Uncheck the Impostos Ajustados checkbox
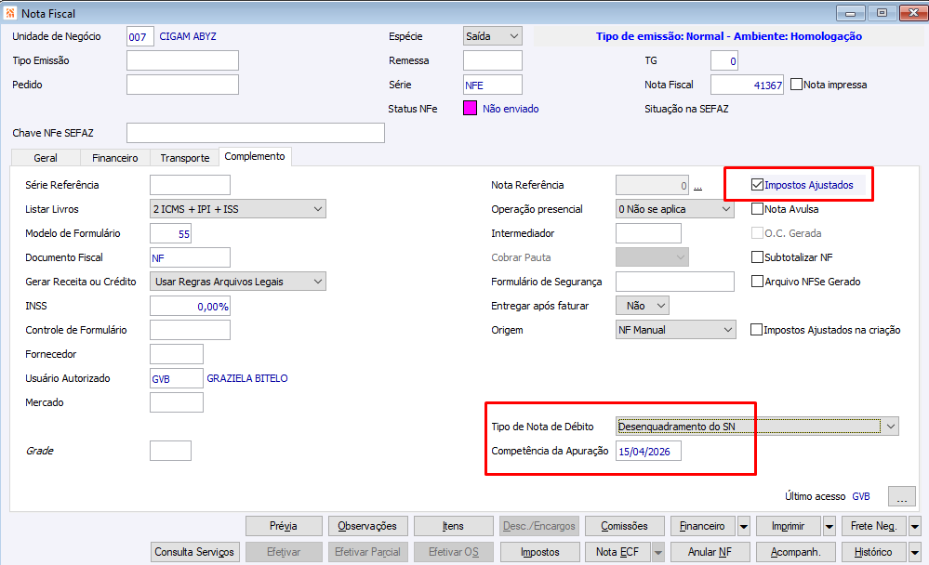Viewport: 929px width, 565px height. [x=757, y=185]
